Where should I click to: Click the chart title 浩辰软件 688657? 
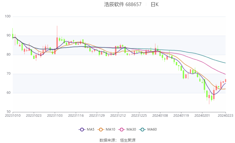(123, 4)
